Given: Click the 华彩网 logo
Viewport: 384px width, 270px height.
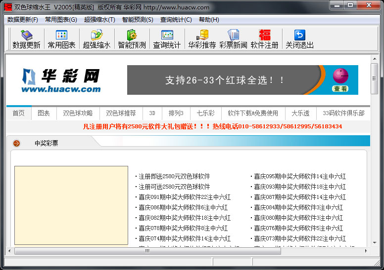Looking at the screenshot, I should click(61, 80).
